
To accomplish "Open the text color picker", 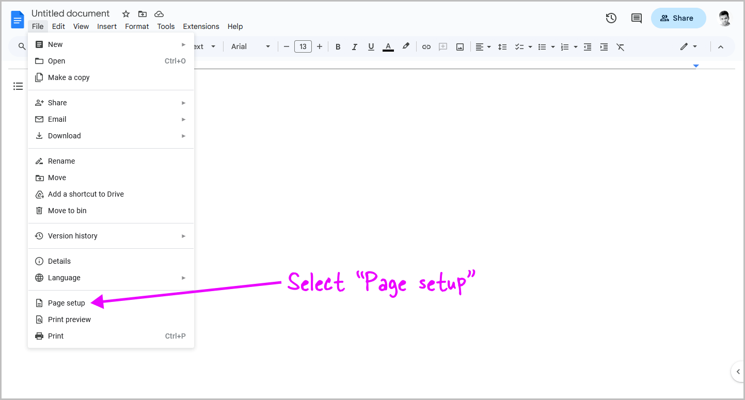I will tap(388, 46).
